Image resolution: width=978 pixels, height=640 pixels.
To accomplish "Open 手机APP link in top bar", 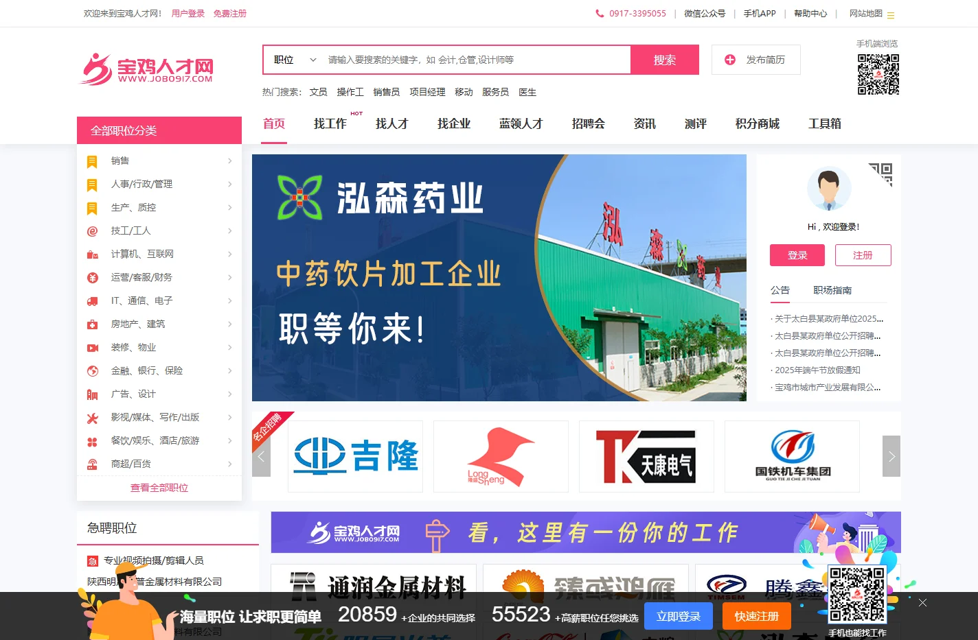I will 760,14.
